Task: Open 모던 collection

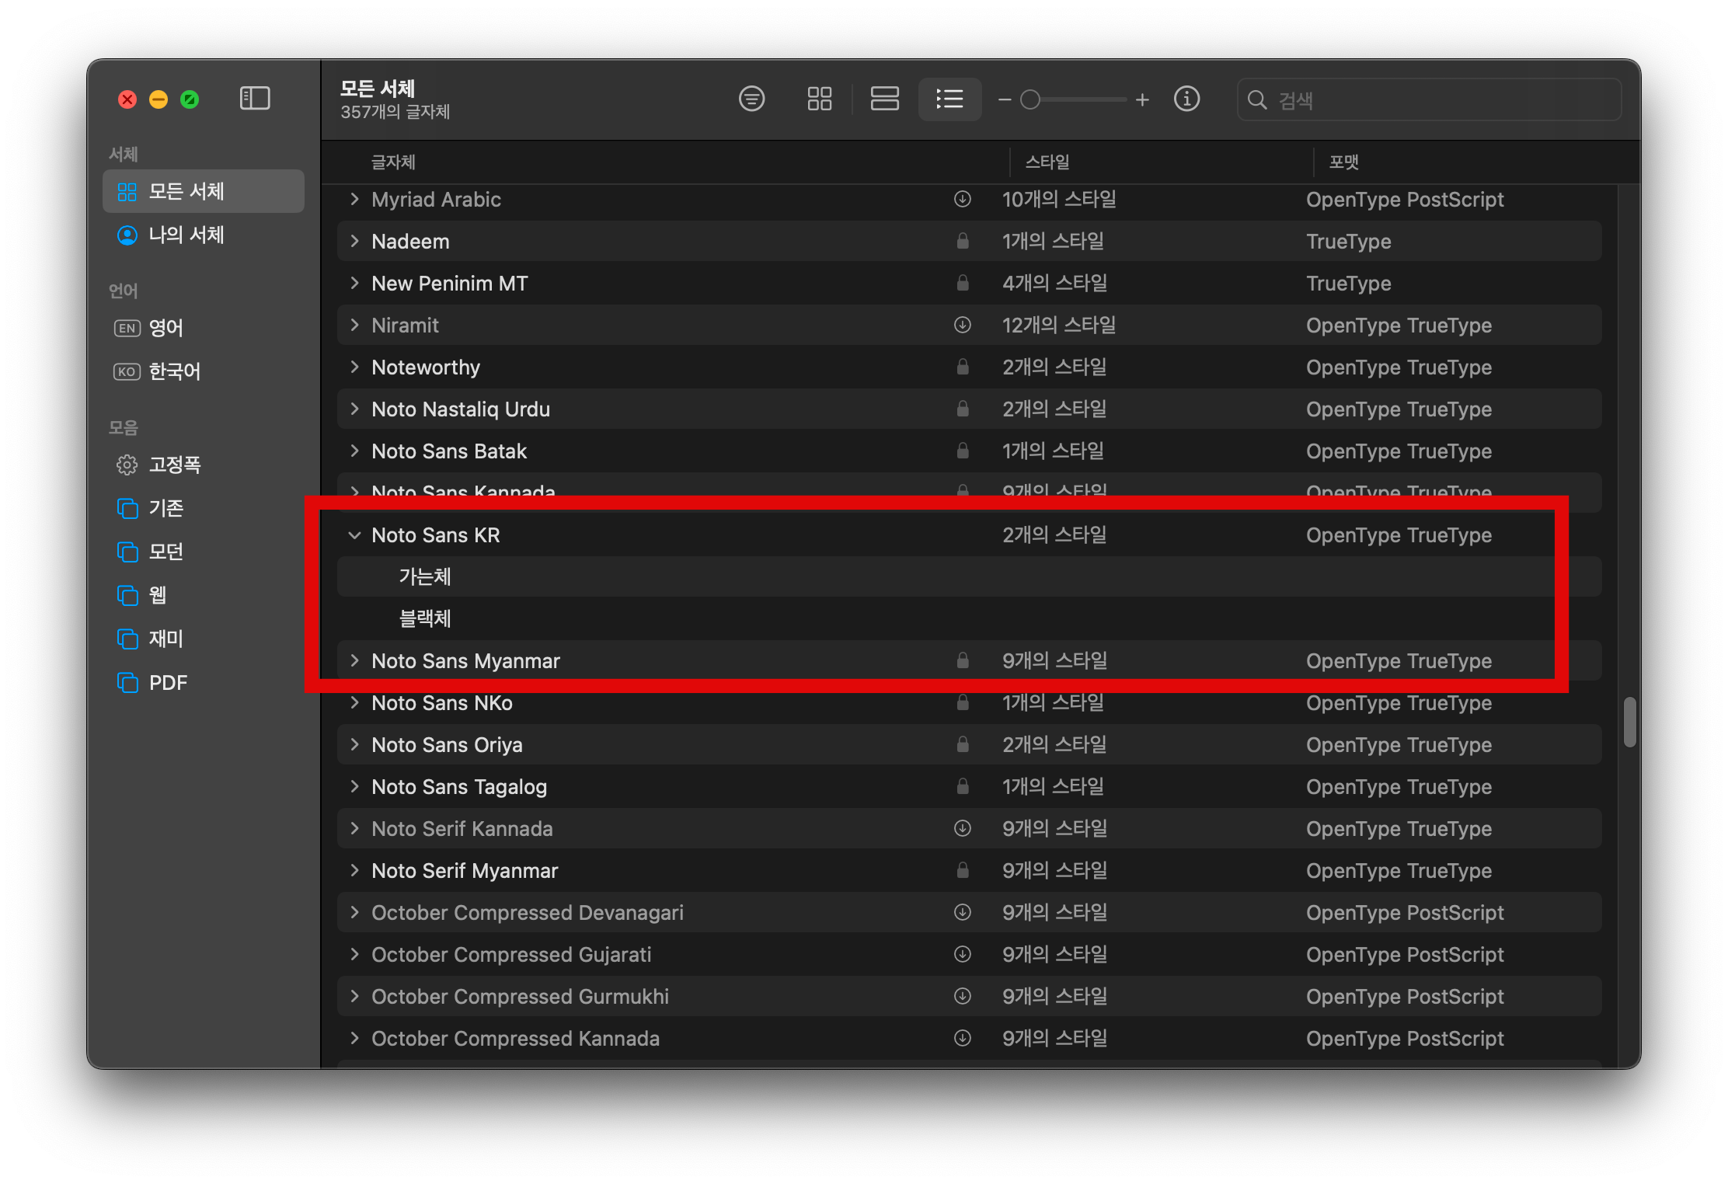Action: pyautogui.click(x=204, y=552)
